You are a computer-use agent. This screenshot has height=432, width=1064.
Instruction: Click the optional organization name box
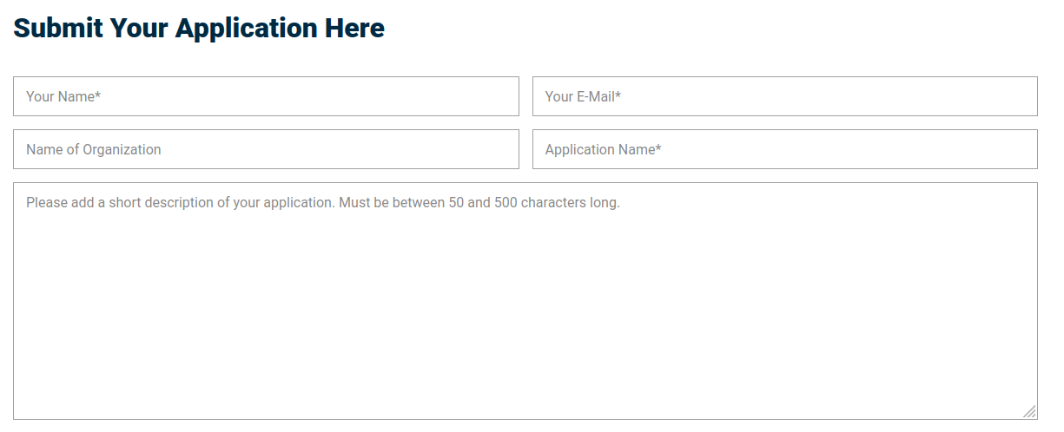coord(266,149)
